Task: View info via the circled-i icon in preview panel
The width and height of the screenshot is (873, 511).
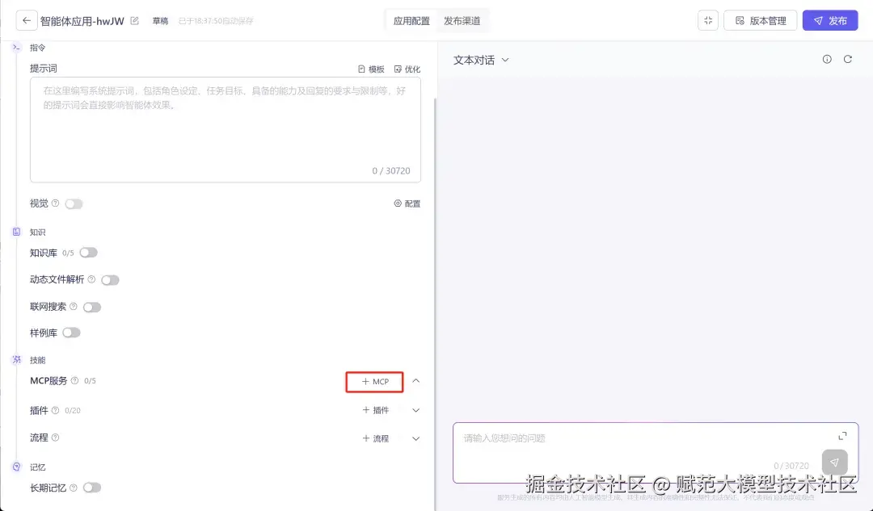Action: pyautogui.click(x=826, y=59)
